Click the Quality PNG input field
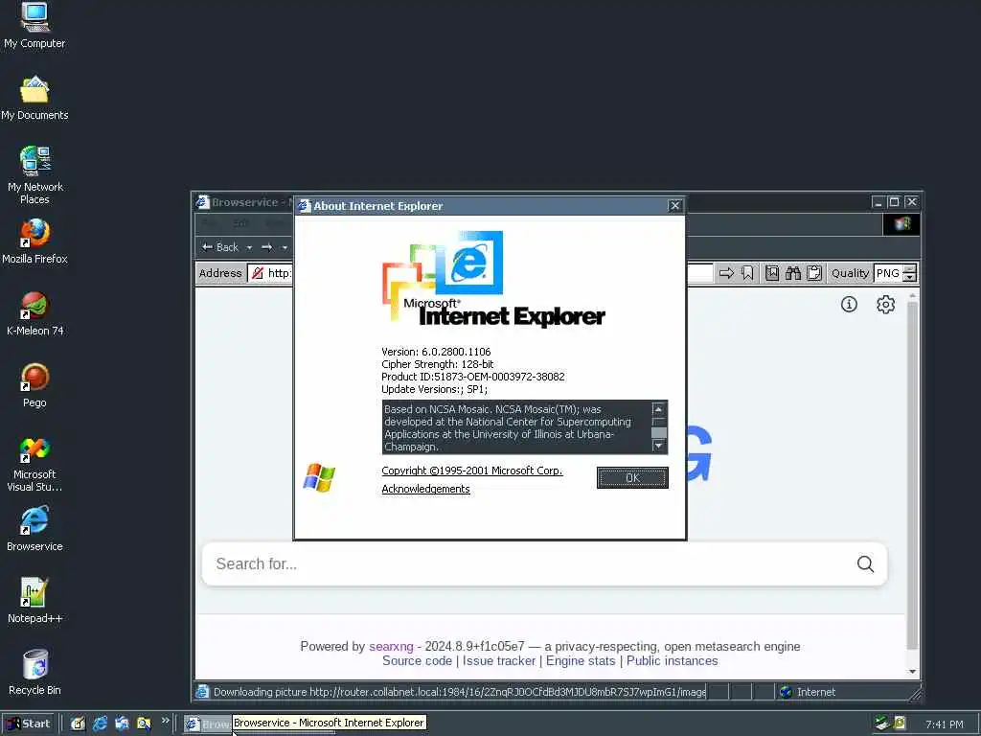The width and height of the screenshot is (981, 736). point(888,273)
